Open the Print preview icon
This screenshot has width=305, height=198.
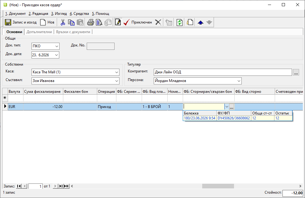coord(99,22)
